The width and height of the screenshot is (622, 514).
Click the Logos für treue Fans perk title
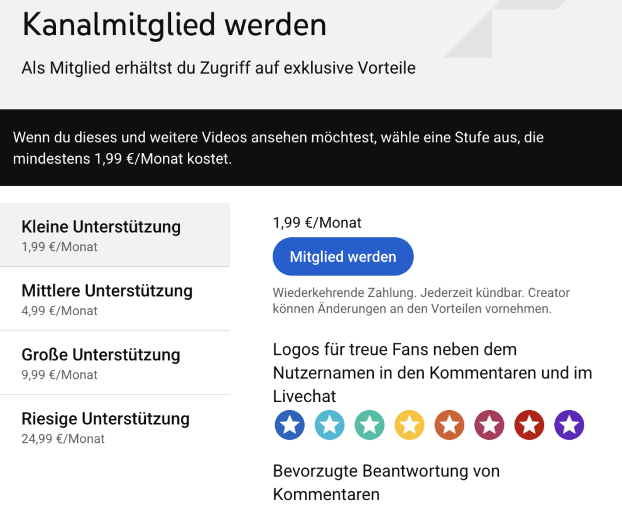point(432,372)
